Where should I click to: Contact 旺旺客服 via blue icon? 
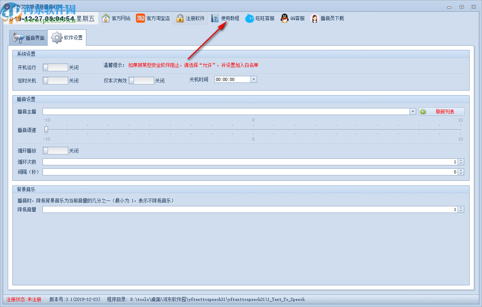250,18
